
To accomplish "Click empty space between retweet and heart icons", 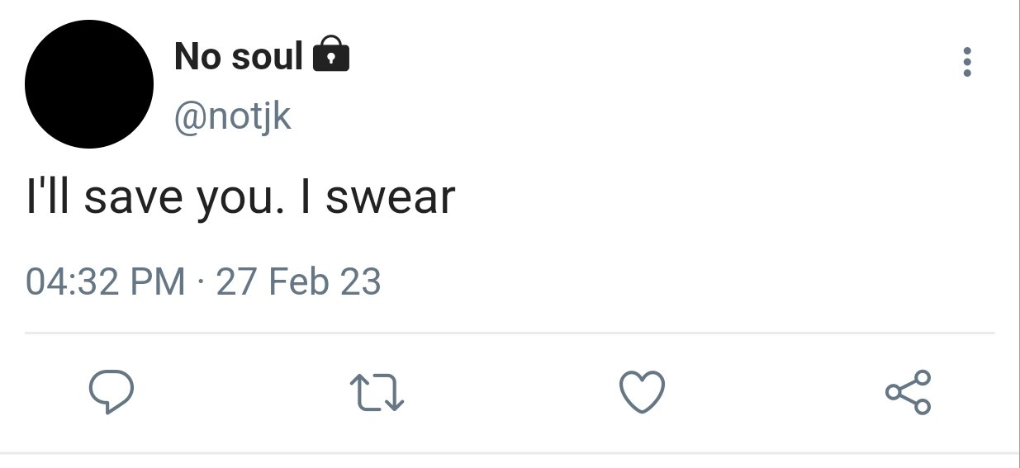I will tap(510, 392).
